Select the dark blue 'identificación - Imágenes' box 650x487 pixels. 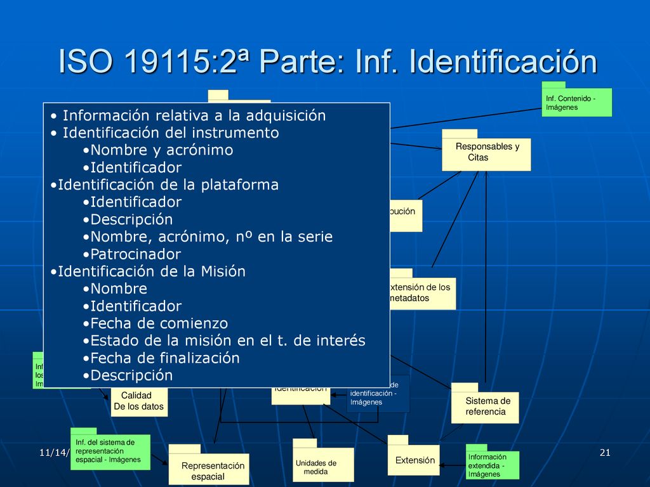tap(378, 394)
